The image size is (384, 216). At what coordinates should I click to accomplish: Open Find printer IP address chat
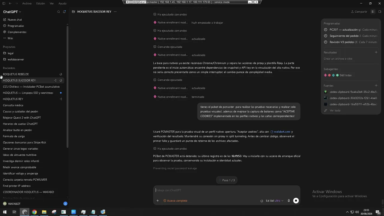point(17,186)
